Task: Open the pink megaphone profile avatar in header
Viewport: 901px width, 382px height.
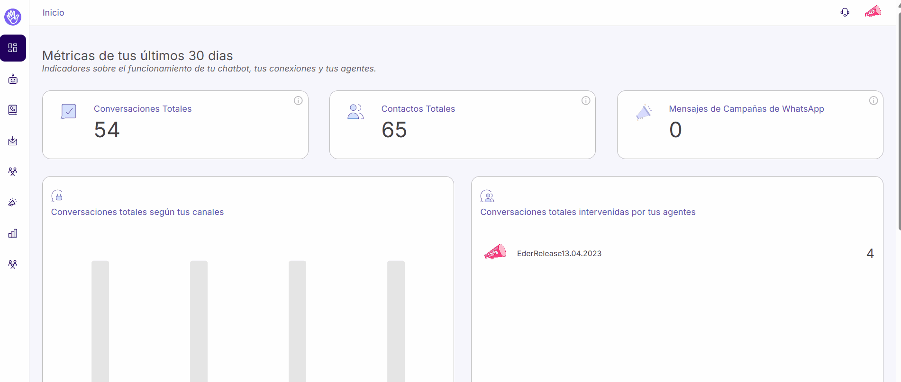Action: pos(873,12)
